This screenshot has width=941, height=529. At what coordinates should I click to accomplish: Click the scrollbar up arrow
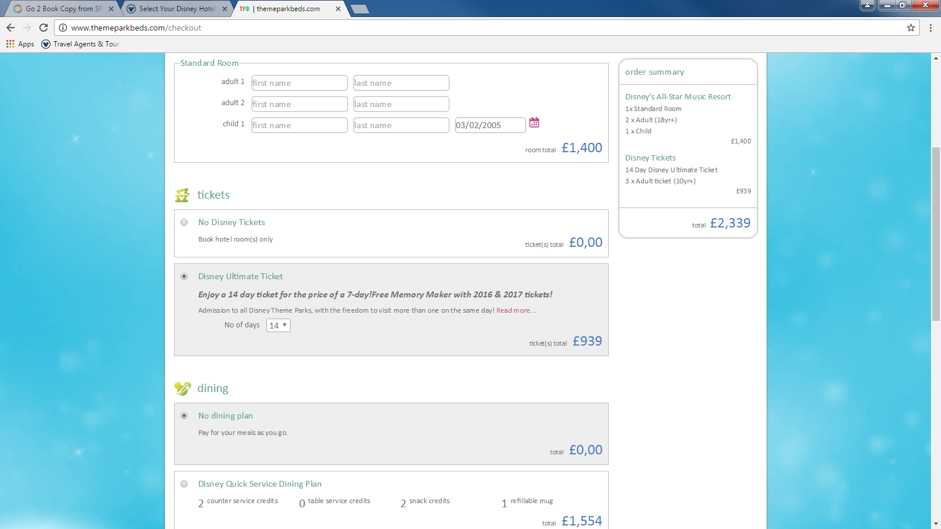[936, 58]
